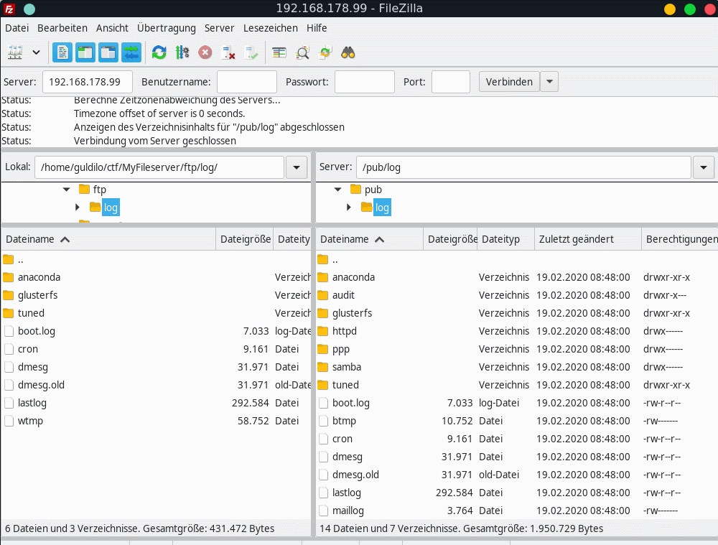
Task: Select remote samba folder icon
Action: pos(323,367)
